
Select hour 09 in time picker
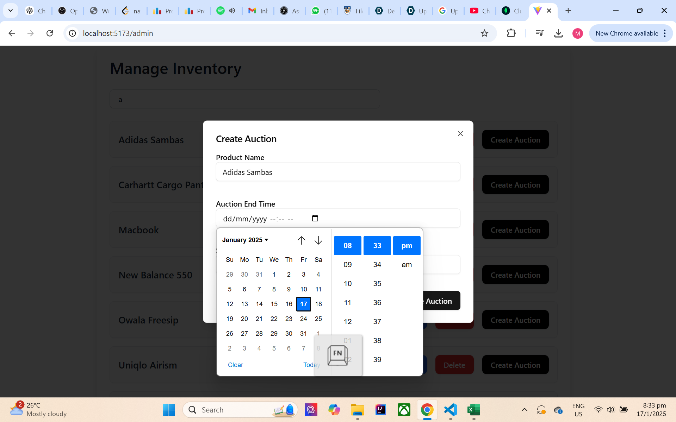pos(348,265)
